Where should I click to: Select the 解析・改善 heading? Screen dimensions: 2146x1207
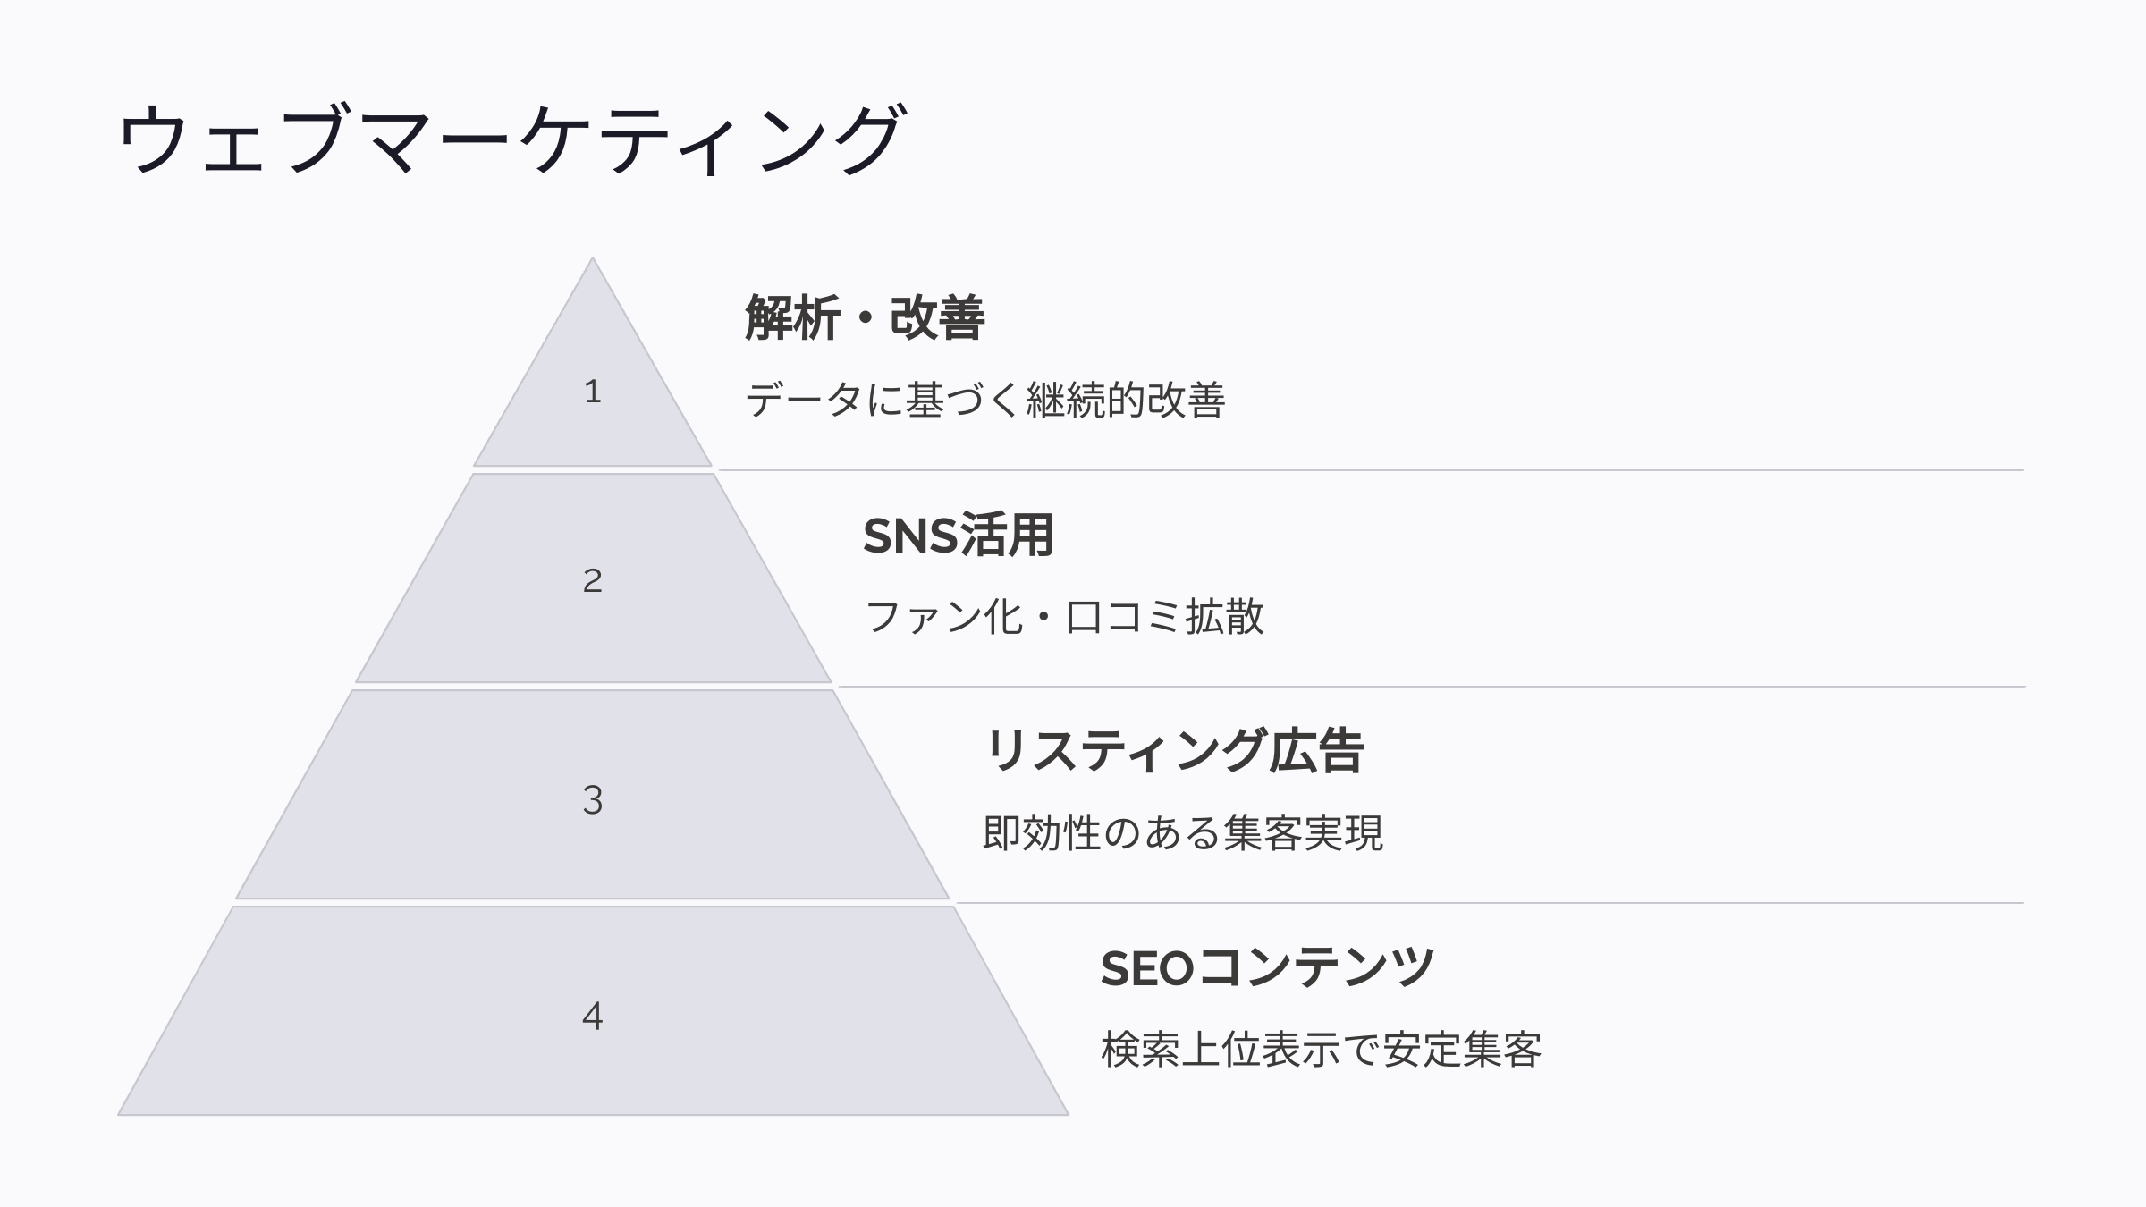pyautogui.click(x=865, y=318)
